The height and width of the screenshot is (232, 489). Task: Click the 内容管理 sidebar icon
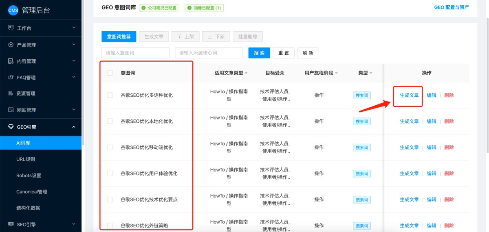(11, 61)
